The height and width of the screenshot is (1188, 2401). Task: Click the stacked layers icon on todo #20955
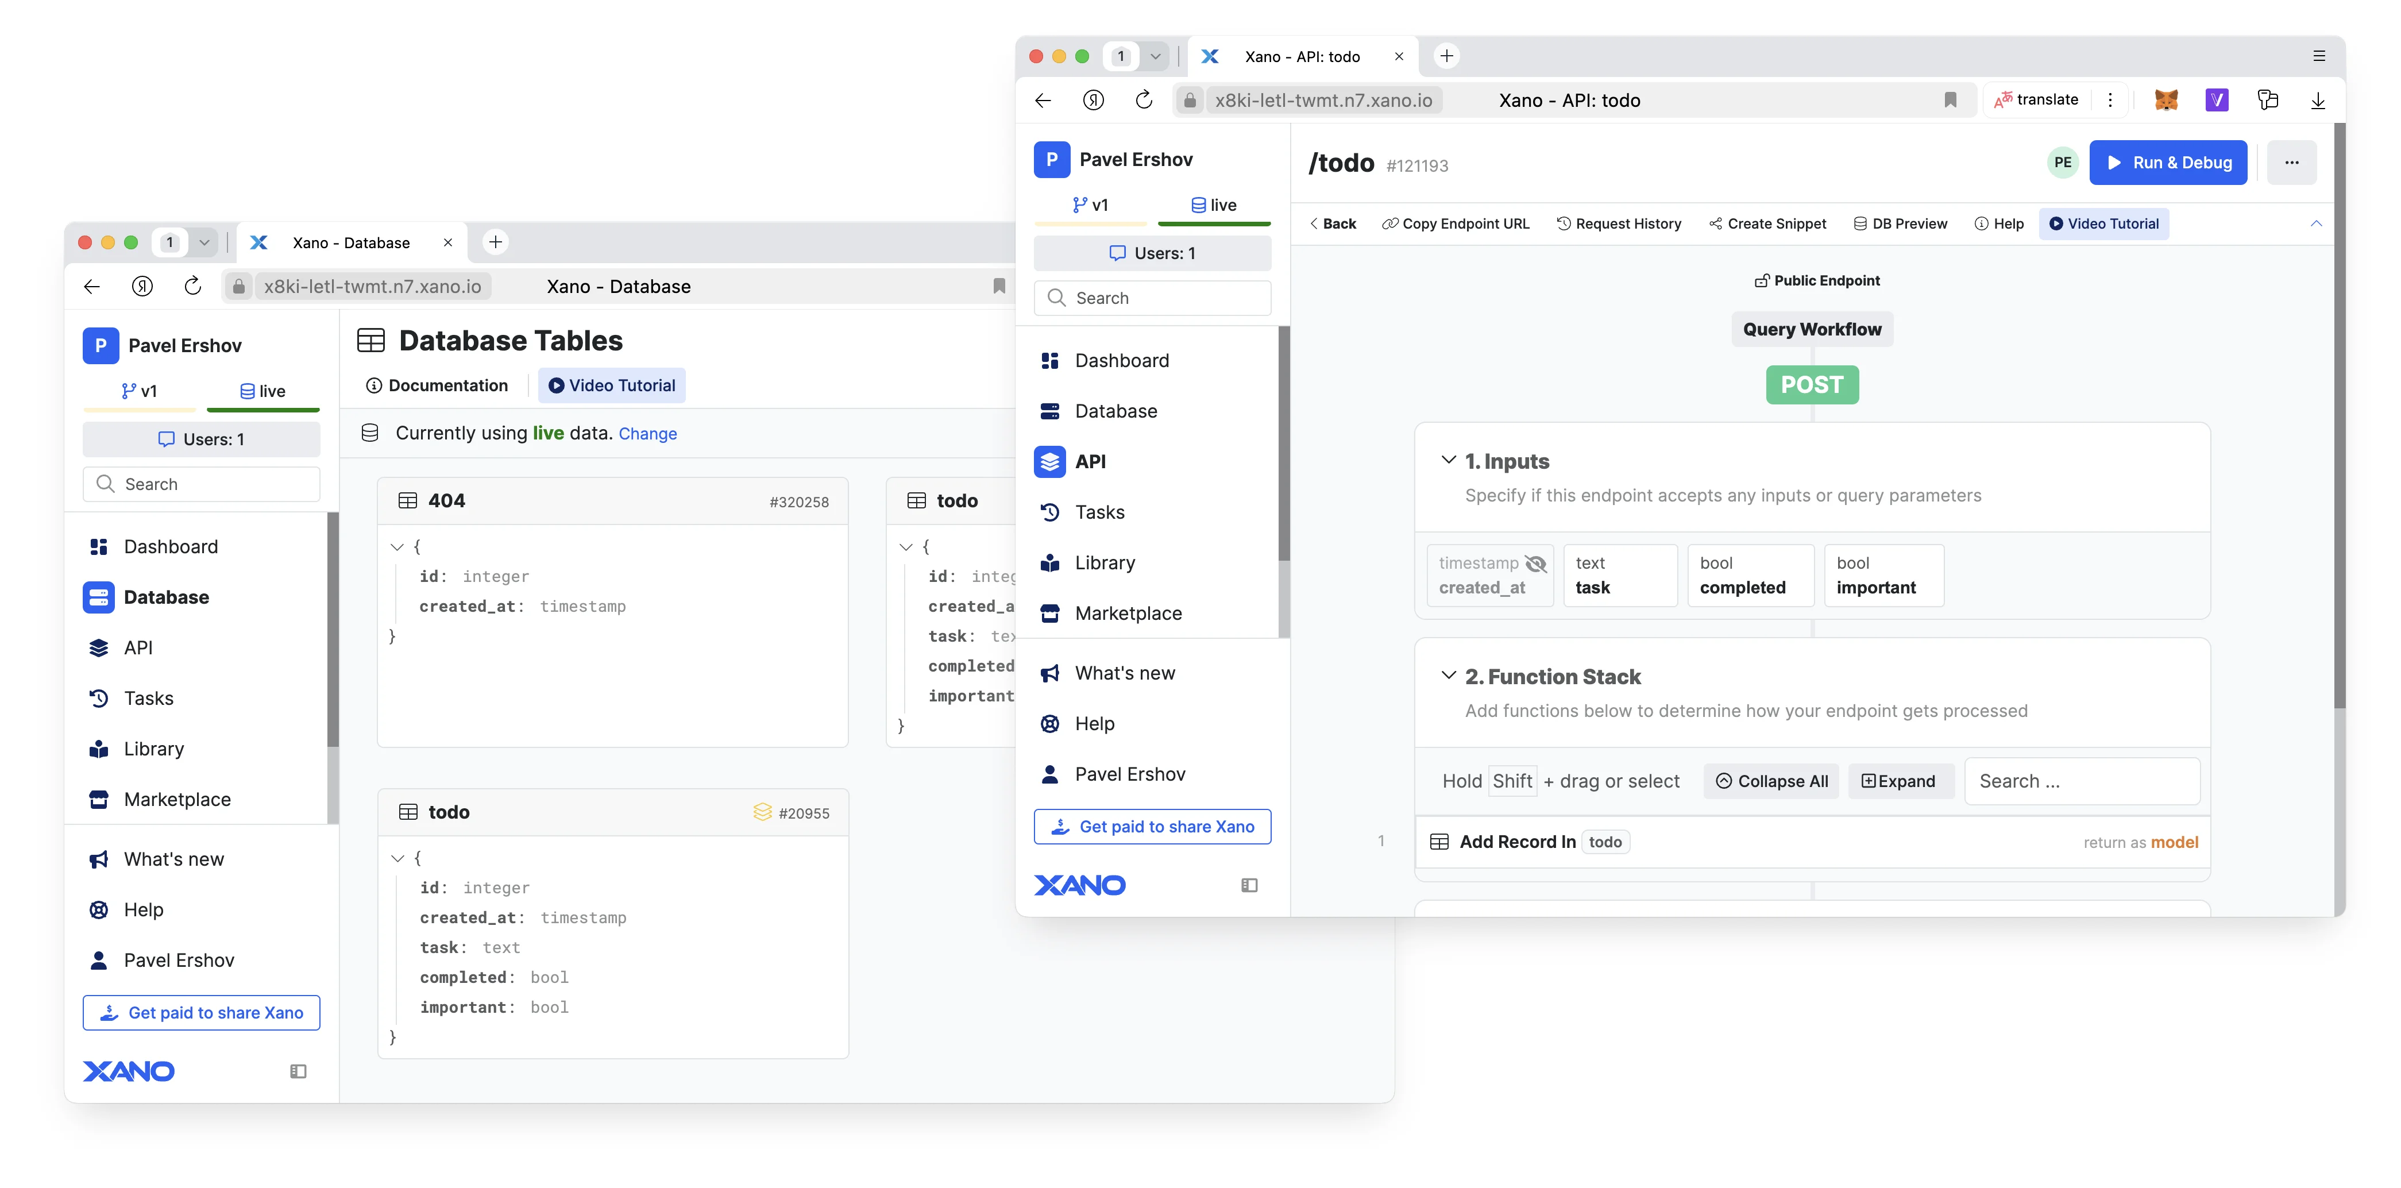[x=762, y=812]
